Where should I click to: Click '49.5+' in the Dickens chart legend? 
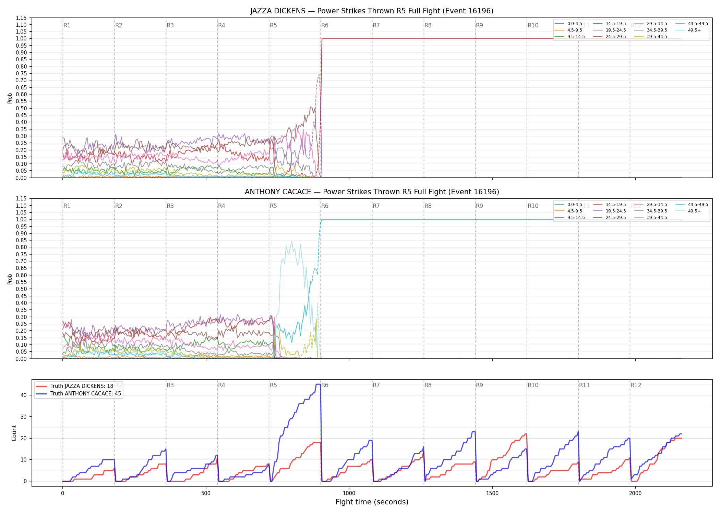[694, 30]
